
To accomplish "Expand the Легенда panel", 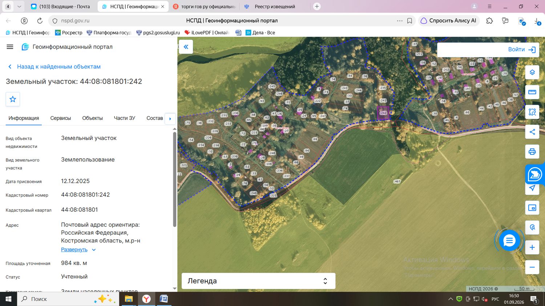I will [x=258, y=281].
